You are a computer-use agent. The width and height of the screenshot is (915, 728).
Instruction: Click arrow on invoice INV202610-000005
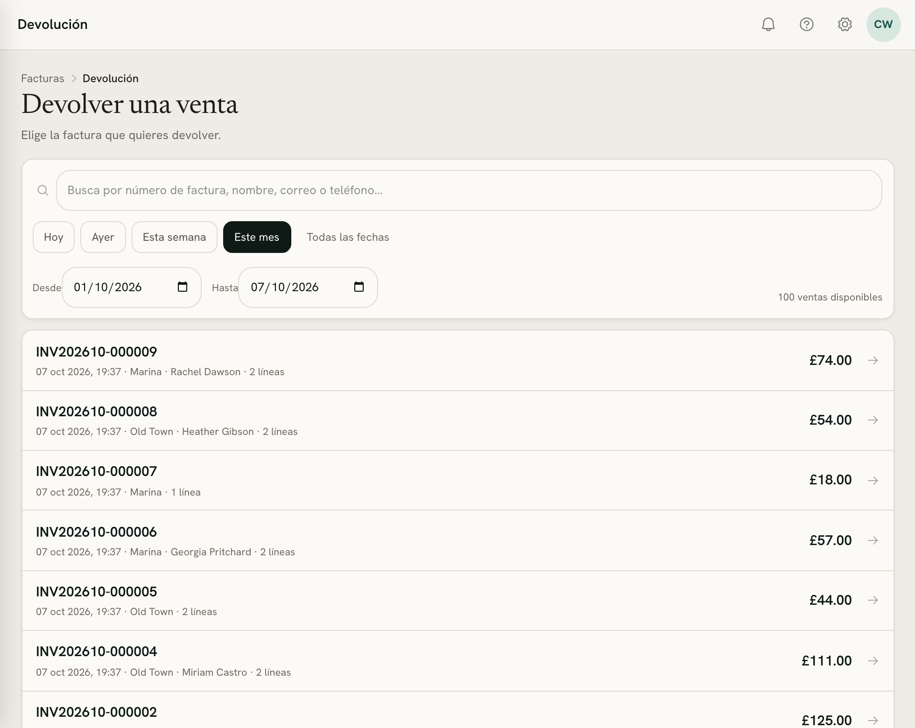pyautogui.click(x=873, y=600)
